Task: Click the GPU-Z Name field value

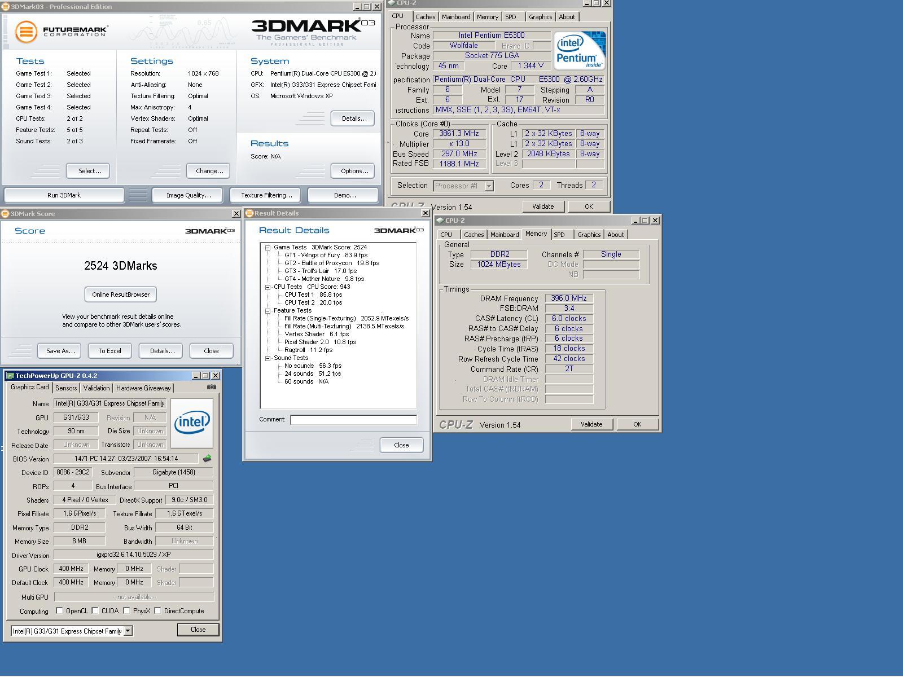Action: coord(110,403)
